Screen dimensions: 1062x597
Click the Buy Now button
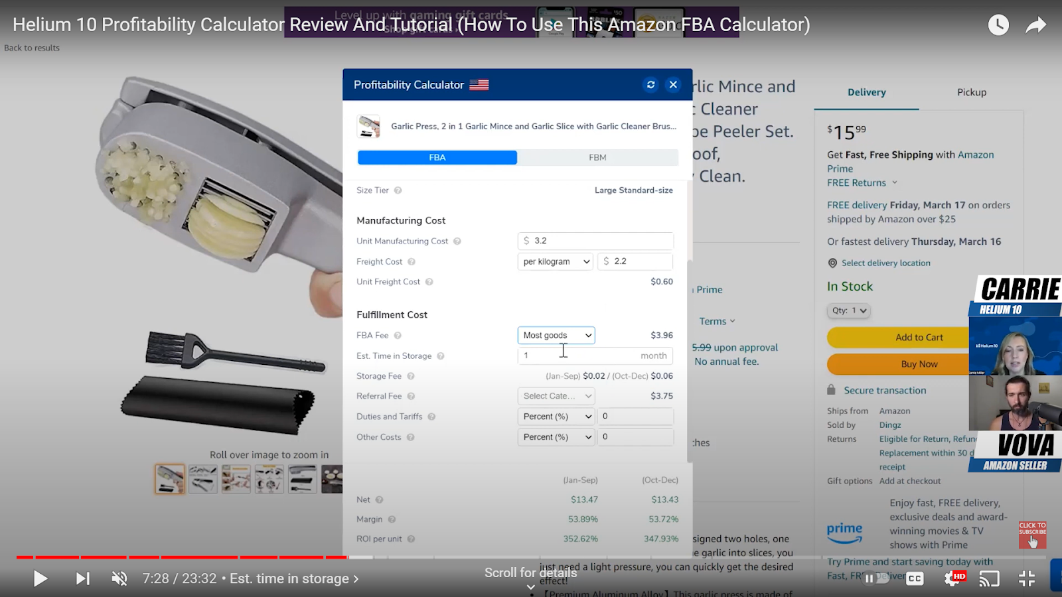tap(919, 364)
